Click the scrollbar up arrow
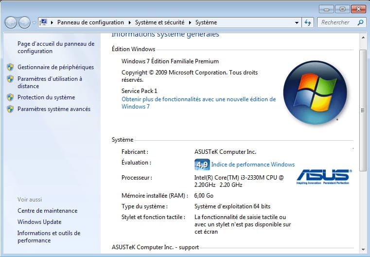The height and width of the screenshot is (257, 370). coord(363,37)
